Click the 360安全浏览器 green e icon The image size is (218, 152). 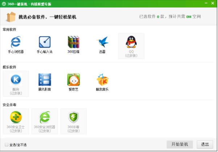click(45, 117)
